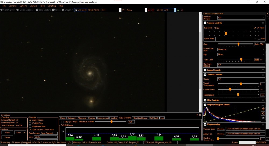Open the Thermal Controls section menu icon
269x146 pixels.
click(x=263, y=75)
